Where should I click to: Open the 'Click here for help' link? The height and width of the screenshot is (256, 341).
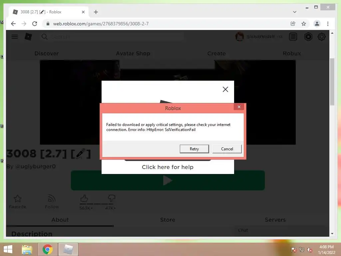point(168,167)
